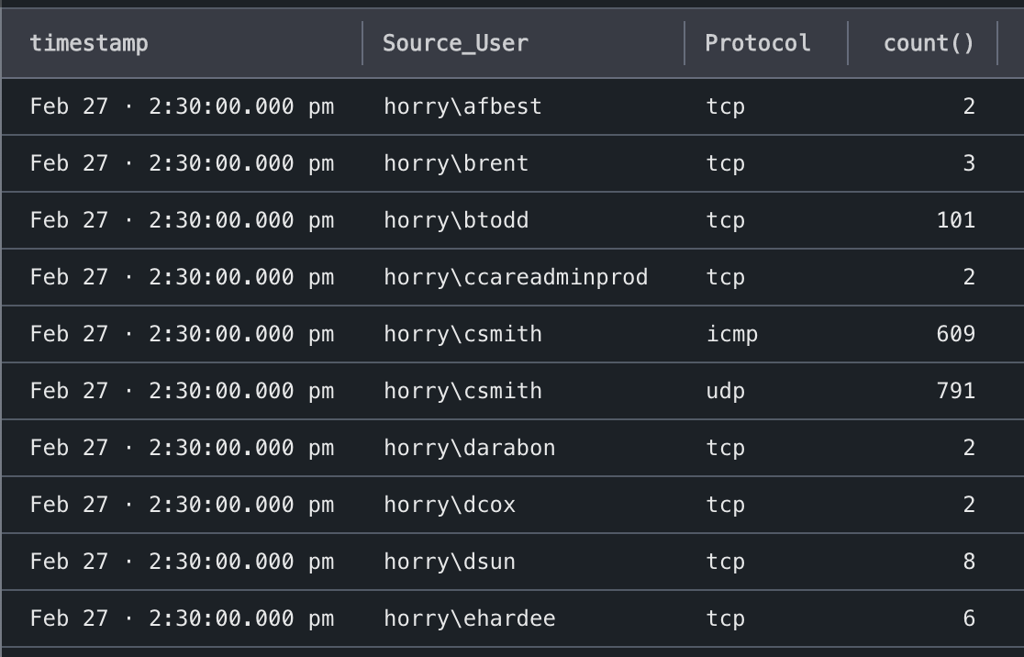Click the horry\dsun user cell
Image resolution: width=1024 pixels, height=657 pixels.
coord(450,561)
